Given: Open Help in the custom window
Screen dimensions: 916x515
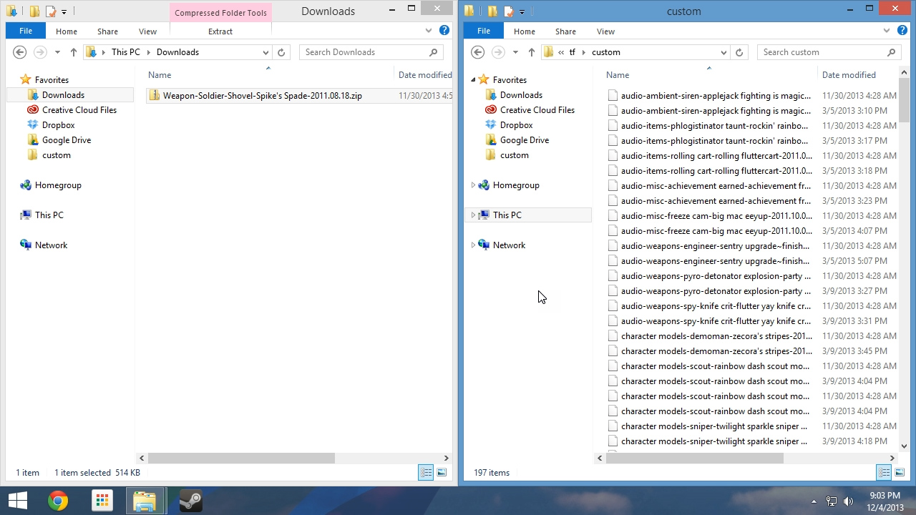Looking at the screenshot, I should tap(902, 31).
